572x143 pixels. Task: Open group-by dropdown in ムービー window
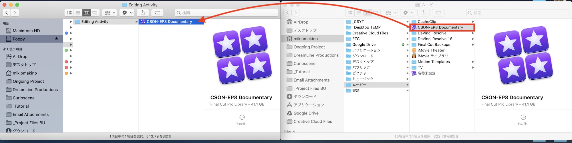(x=391, y=13)
